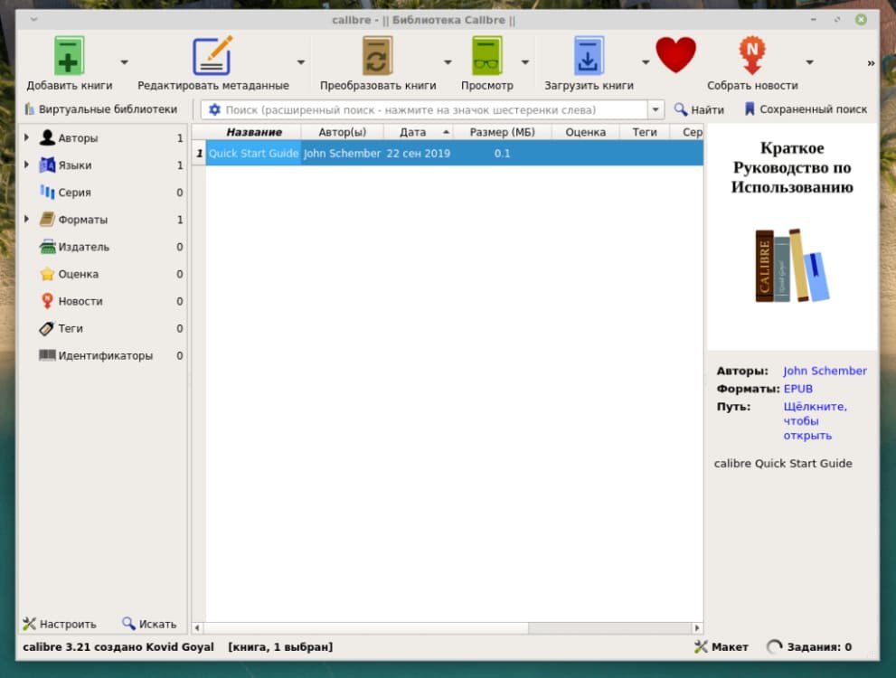Open the search history dropdown arrow
Screen dimensions: 896x678
[655, 109]
